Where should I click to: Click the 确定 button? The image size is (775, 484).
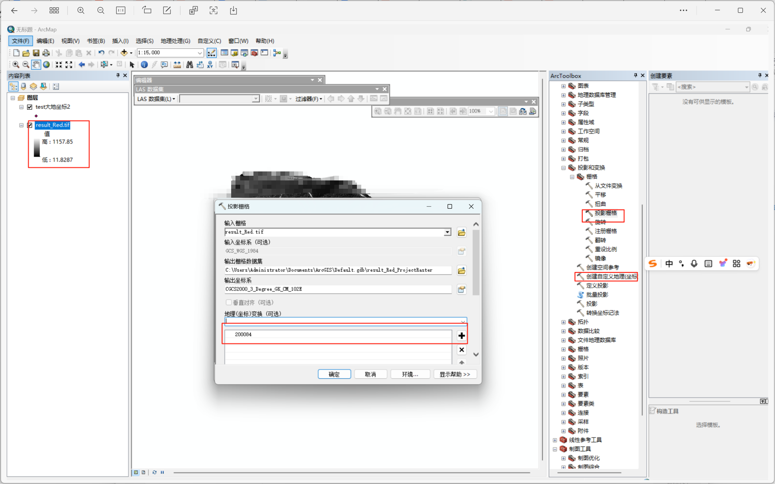[334, 374]
